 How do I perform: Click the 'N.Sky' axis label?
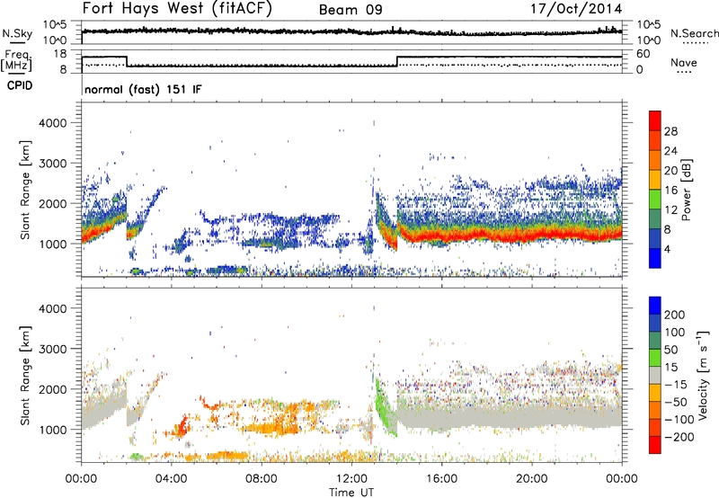pos(17,33)
